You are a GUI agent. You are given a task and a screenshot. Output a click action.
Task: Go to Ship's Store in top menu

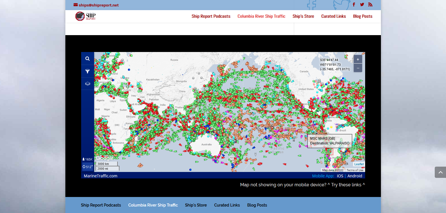[x=303, y=16]
